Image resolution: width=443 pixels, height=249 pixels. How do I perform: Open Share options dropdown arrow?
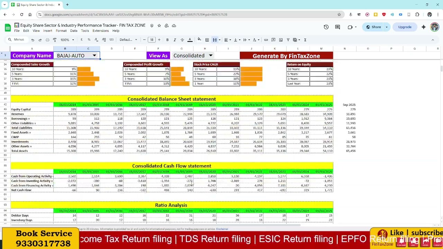[x=387, y=27]
